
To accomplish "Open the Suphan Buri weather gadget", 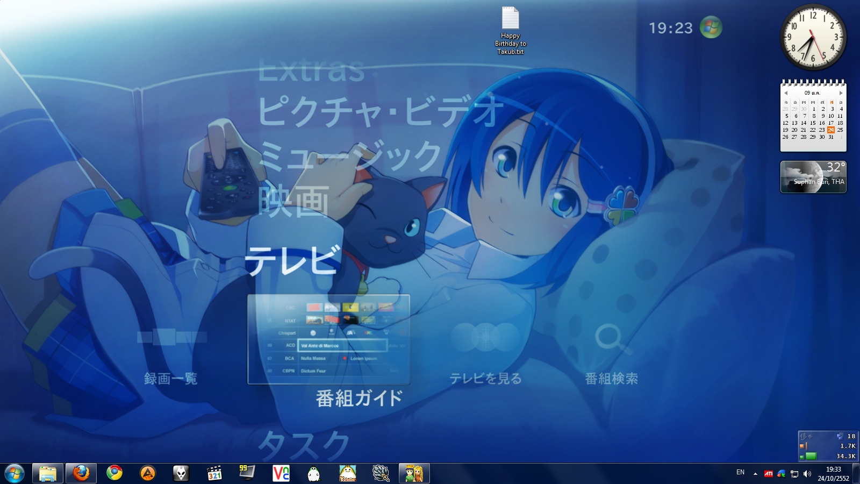I will pyautogui.click(x=813, y=177).
